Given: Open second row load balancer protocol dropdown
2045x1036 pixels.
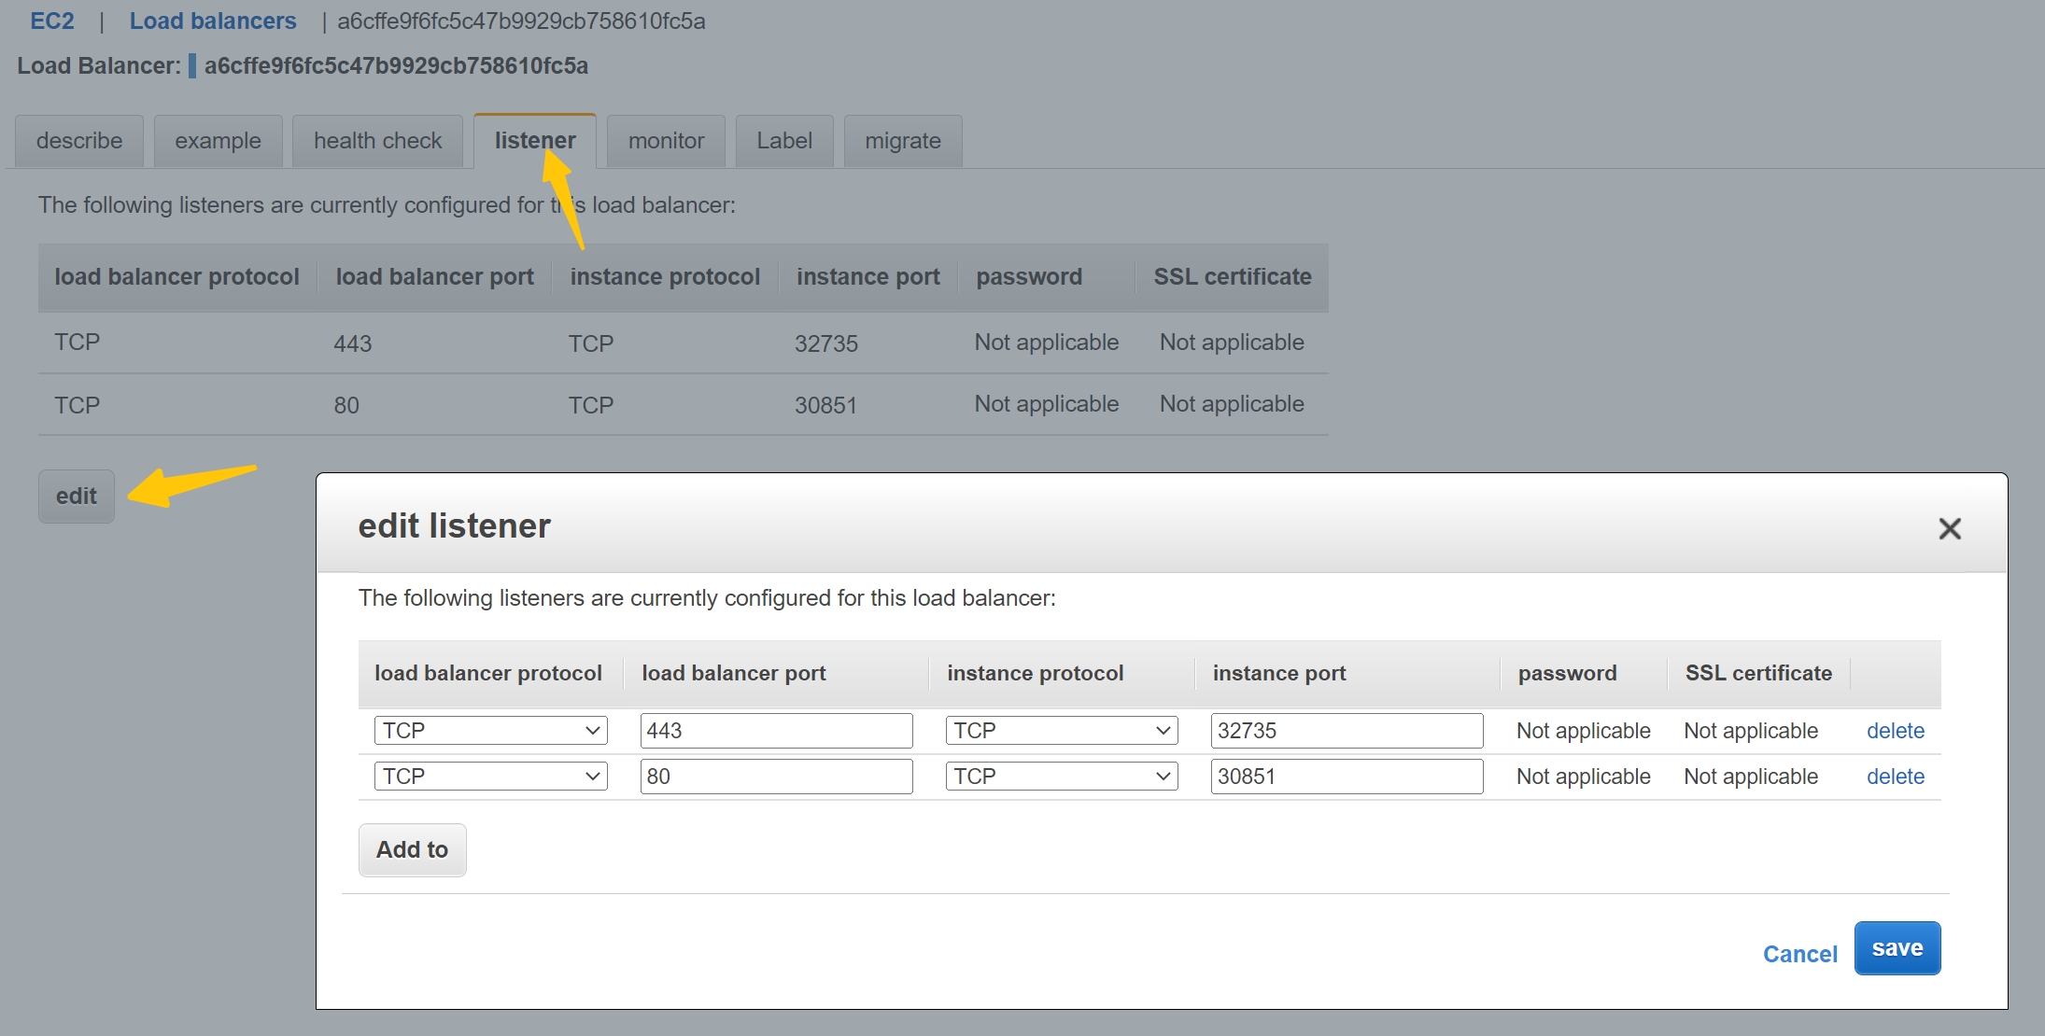Looking at the screenshot, I should point(490,777).
